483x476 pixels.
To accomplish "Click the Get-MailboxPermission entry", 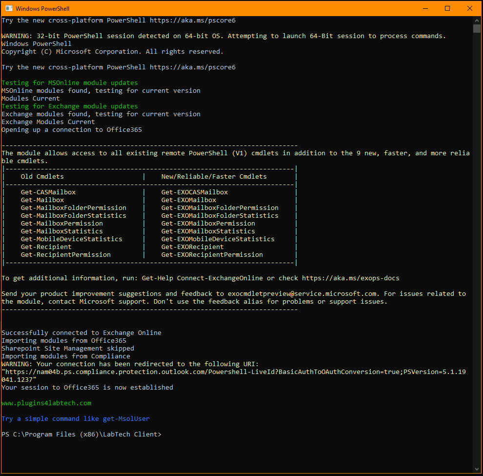I will [62, 224].
